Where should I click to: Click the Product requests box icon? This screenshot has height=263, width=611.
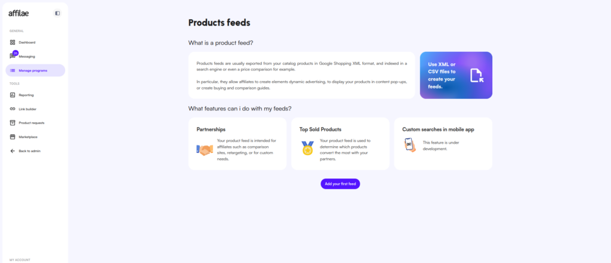coord(13,123)
